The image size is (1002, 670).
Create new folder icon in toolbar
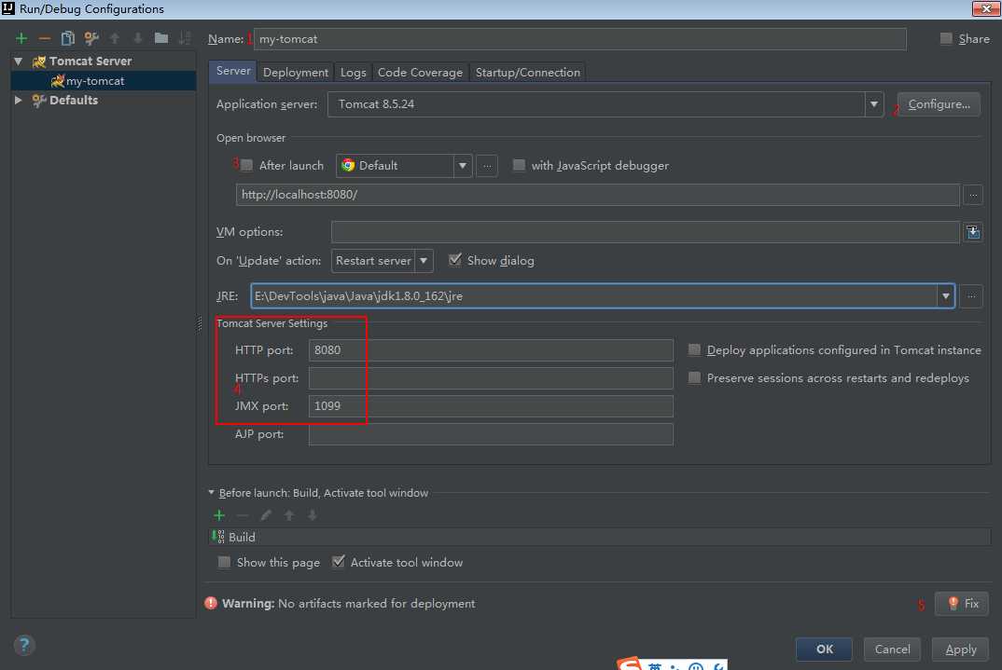click(x=161, y=38)
